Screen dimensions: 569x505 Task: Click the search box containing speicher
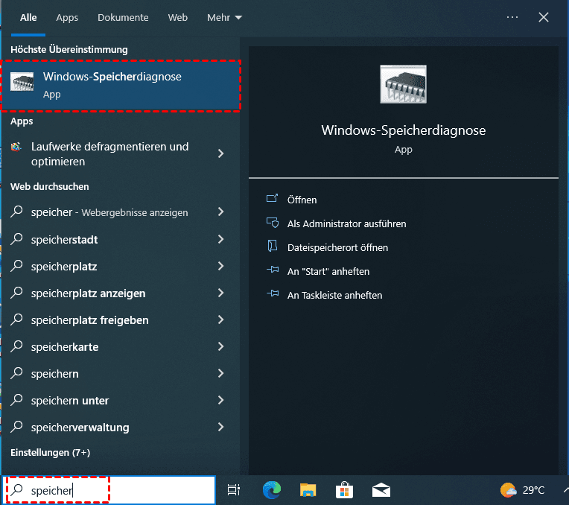coord(109,490)
